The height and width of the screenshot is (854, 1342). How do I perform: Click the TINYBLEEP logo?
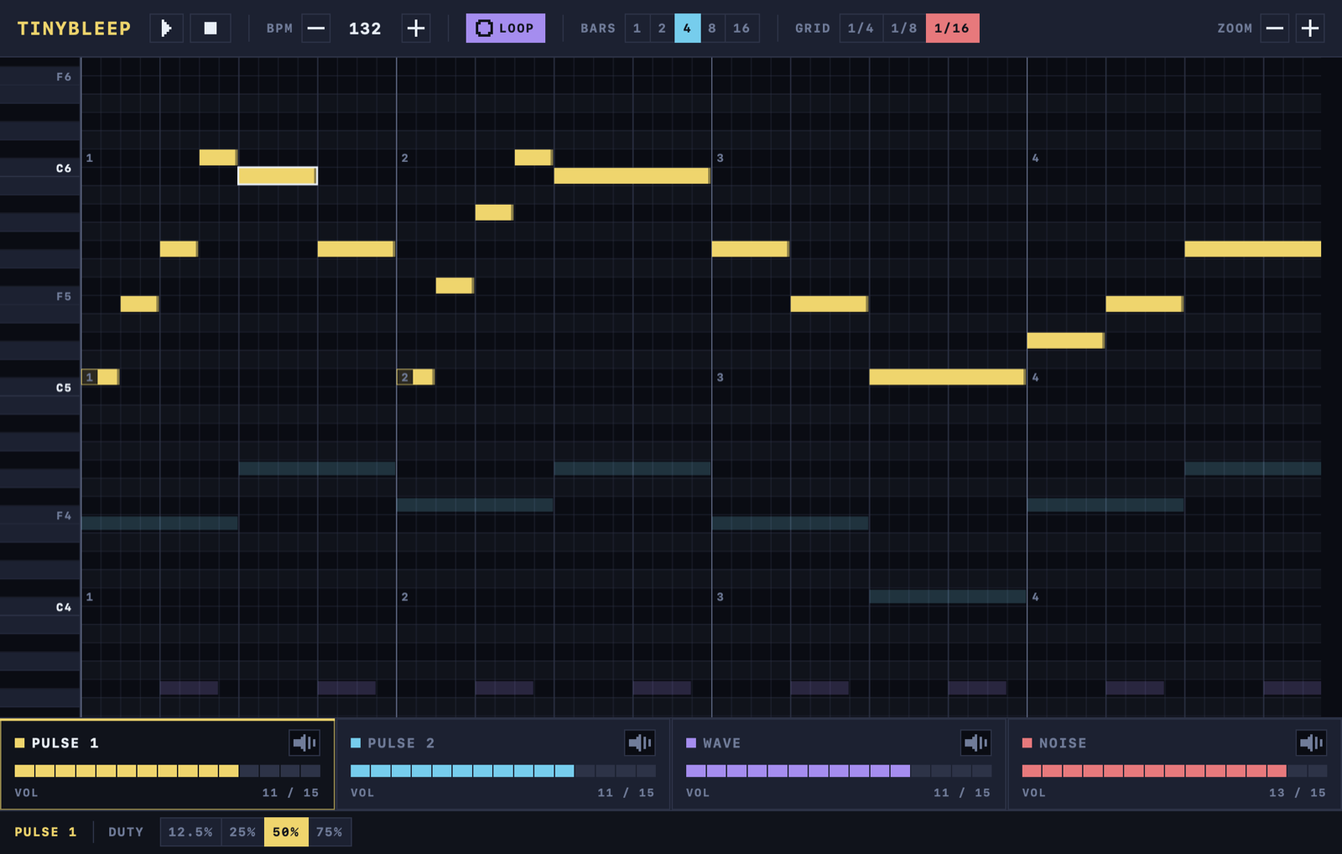click(x=74, y=29)
